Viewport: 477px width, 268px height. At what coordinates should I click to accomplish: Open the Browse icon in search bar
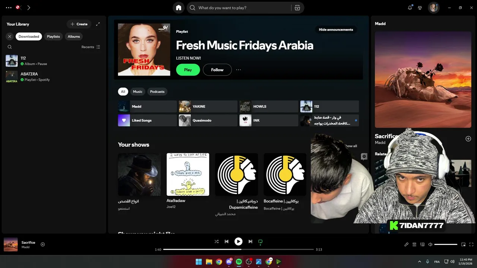297,8
